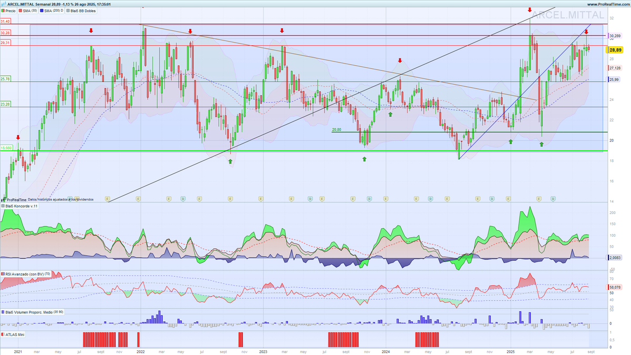Click 'Datos históricos ajustados a los dividendos' note
The width and height of the screenshot is (631, 355).
[x=60, y=200]
